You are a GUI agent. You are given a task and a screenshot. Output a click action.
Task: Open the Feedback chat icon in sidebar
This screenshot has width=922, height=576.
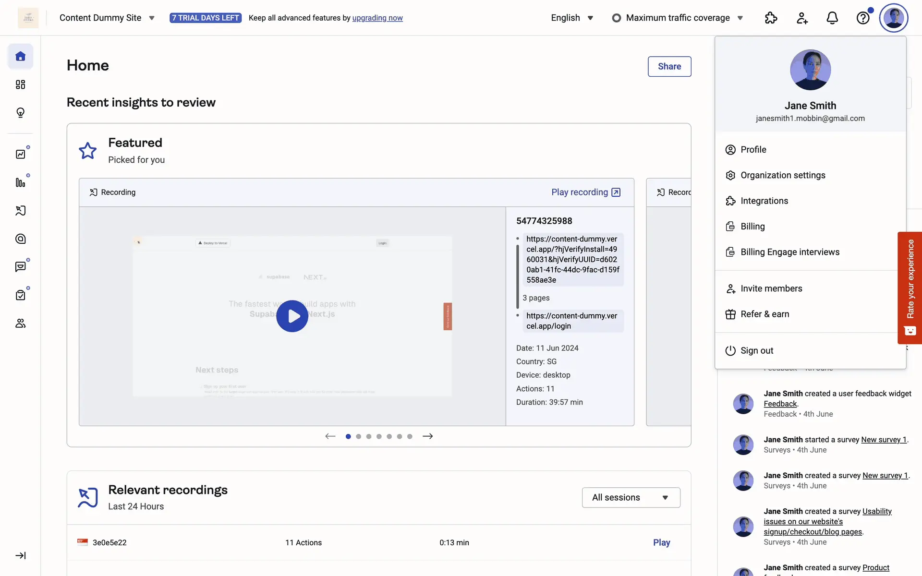(20, 267)
